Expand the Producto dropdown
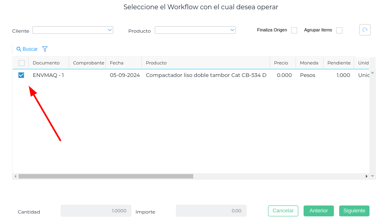This screenshot has height=222, width=380. [x=232, y=30]
